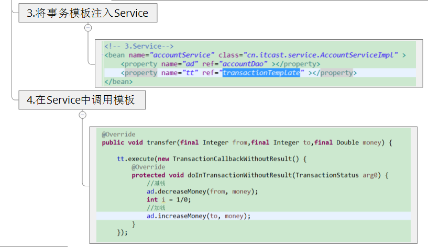Click the 'int i = 1/0;' line
The width and height of the screenshot is (428, 247).
pyautogui.click(x=169, y=200)
